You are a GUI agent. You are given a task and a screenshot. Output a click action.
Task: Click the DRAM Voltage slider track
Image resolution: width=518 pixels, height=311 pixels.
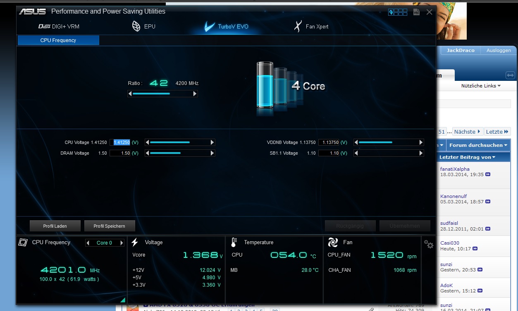pos(180,153)
